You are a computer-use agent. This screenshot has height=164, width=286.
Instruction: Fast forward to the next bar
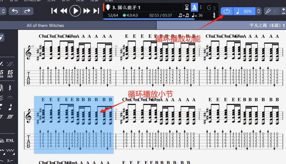[87, 11]
